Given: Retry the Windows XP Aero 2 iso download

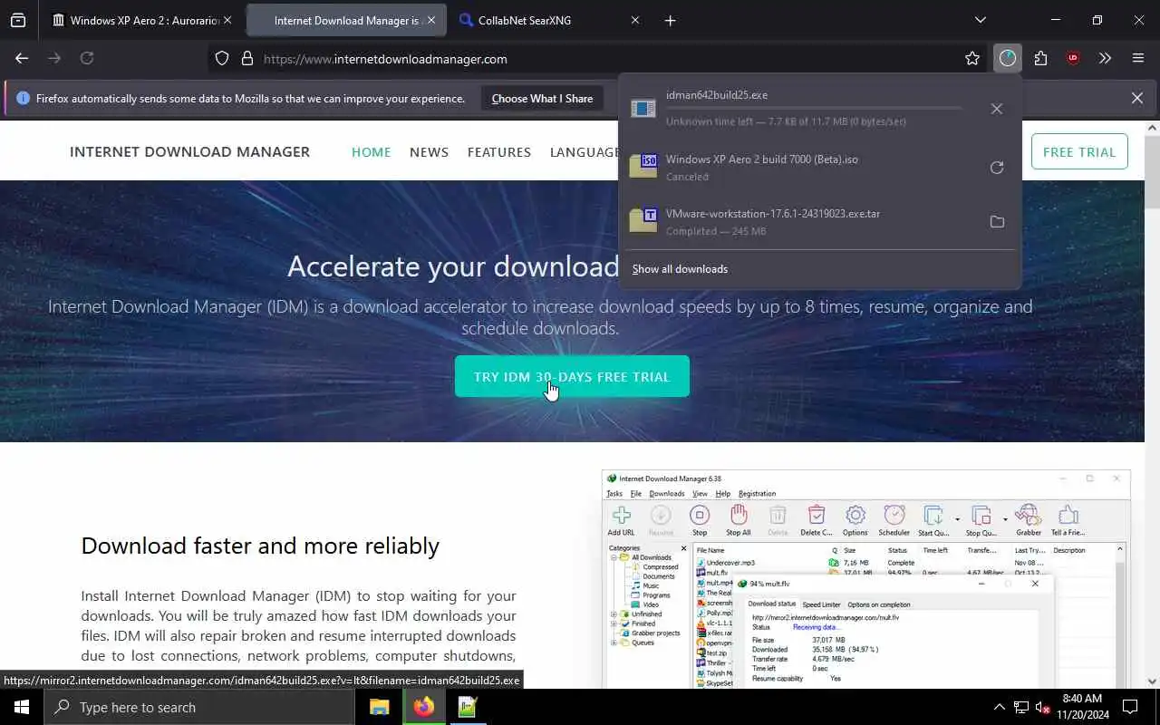Looking at the screenshot, I should tap(997, 168).
